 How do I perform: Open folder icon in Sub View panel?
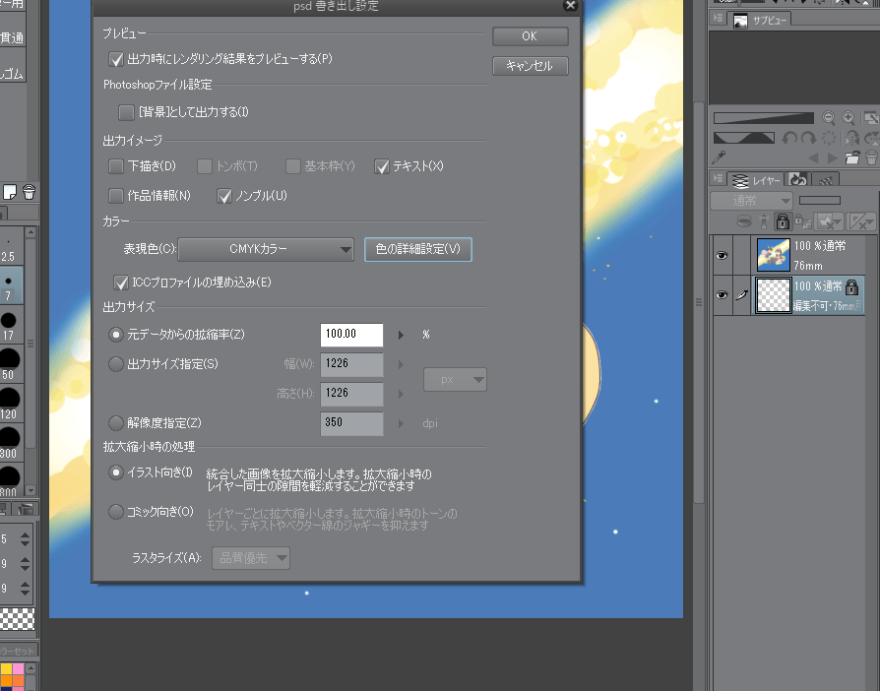click(x=852, y=157)
